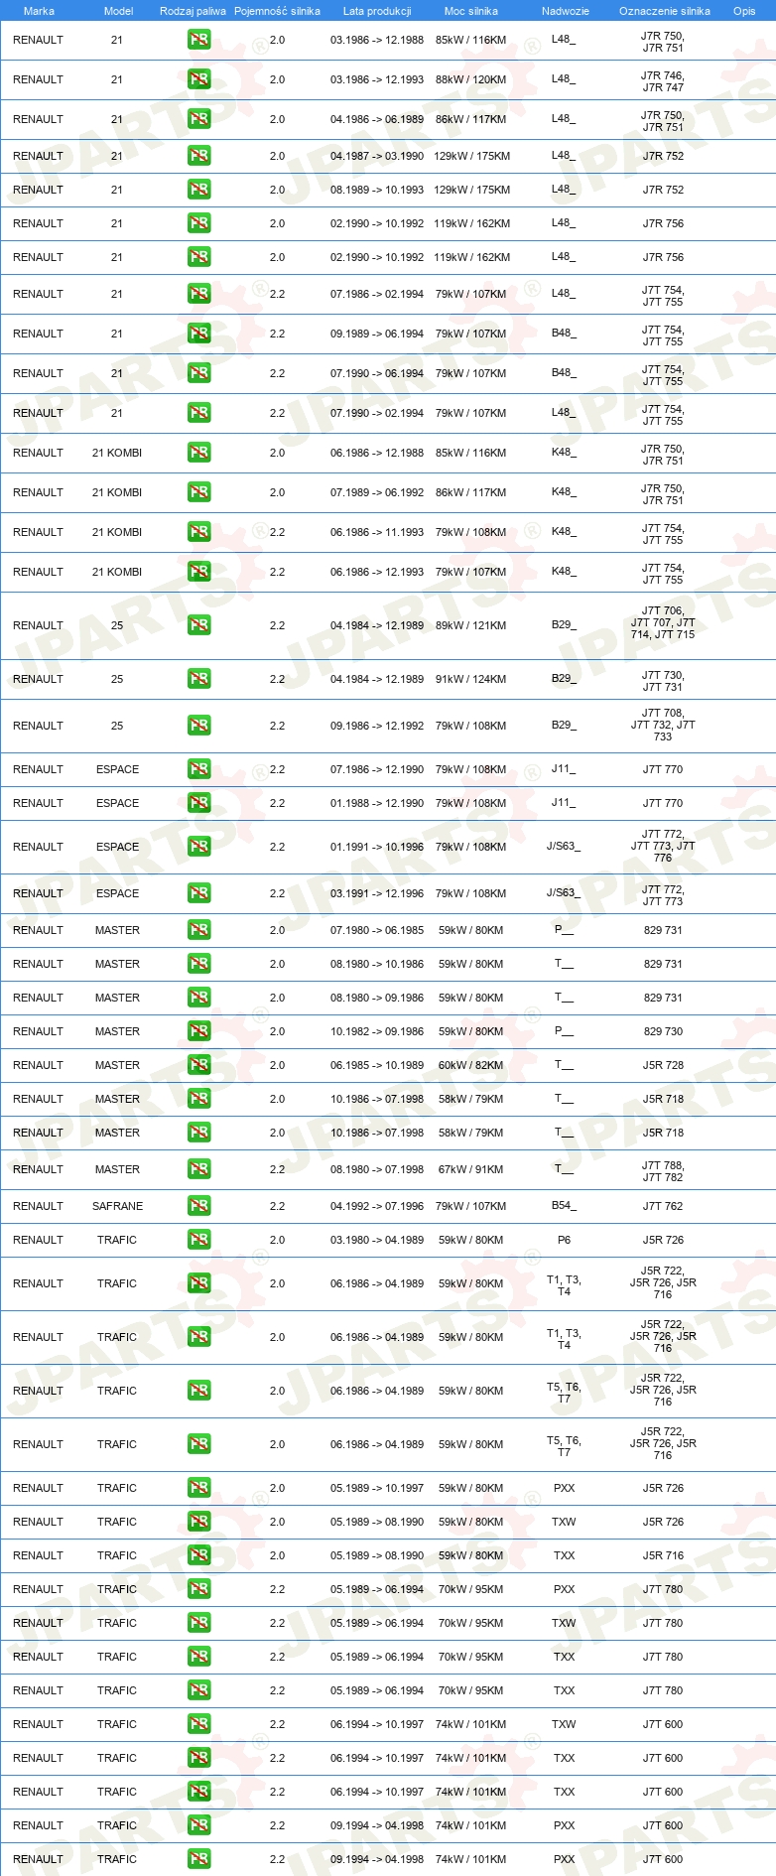Select engine code J5R 728
776x1876 pixels.
pyautogui.click(x=663, y=1065)
